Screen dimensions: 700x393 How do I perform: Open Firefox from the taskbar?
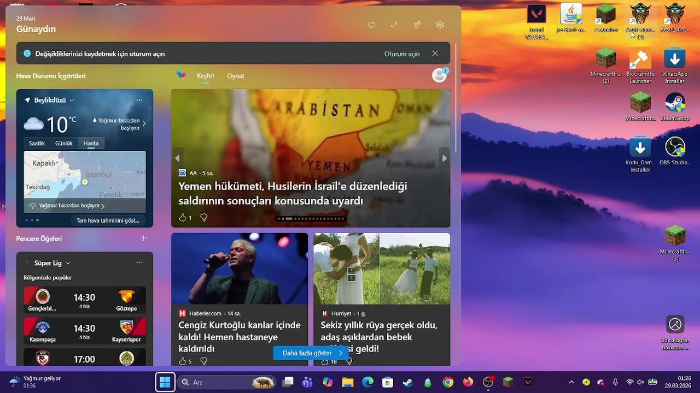pyautogui.click(x=468, y=382)
